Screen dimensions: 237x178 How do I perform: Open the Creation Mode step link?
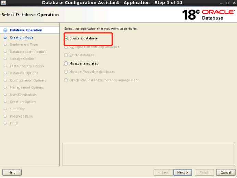[22, 37]
